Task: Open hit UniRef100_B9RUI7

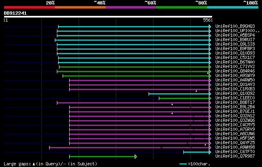Action: tap(235, 40)
